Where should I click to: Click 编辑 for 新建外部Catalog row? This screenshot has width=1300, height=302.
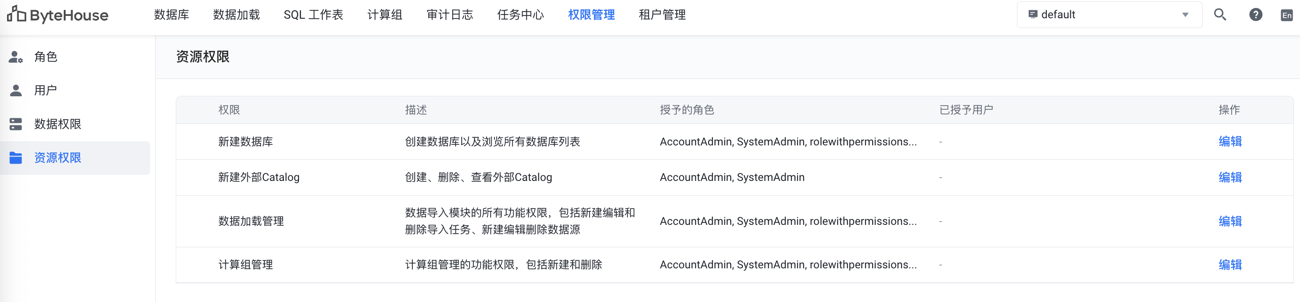1230,177
